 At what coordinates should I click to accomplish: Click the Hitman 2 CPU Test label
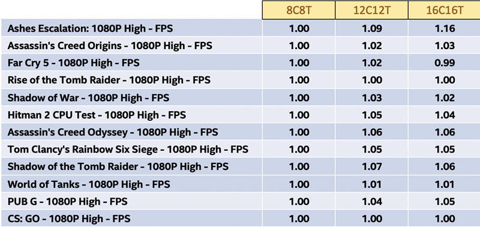click(x=97, y=115)
